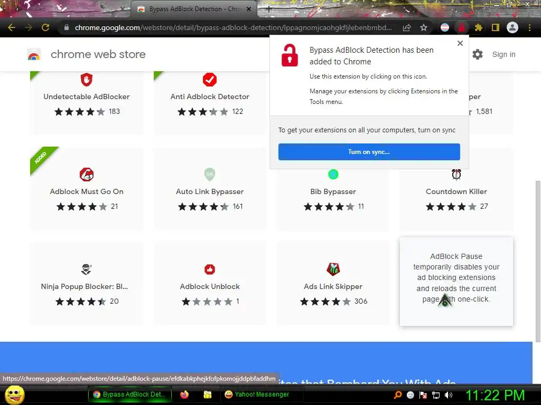Click the 11:22 PM taskbar clock
The image size is (541, 405).
tap(496, 395)
